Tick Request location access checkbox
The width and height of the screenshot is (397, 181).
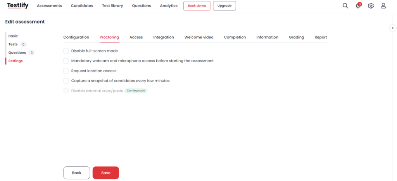[x=66, y=71]
